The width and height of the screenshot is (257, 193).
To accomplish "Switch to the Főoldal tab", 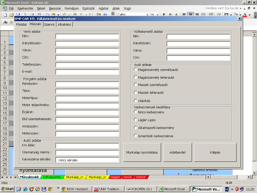I will [21, 24].
